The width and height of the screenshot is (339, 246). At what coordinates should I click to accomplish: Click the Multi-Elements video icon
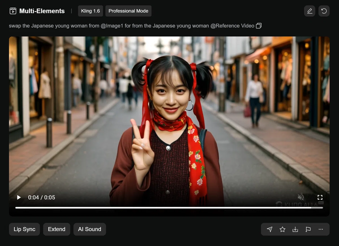tap(13, 11)
